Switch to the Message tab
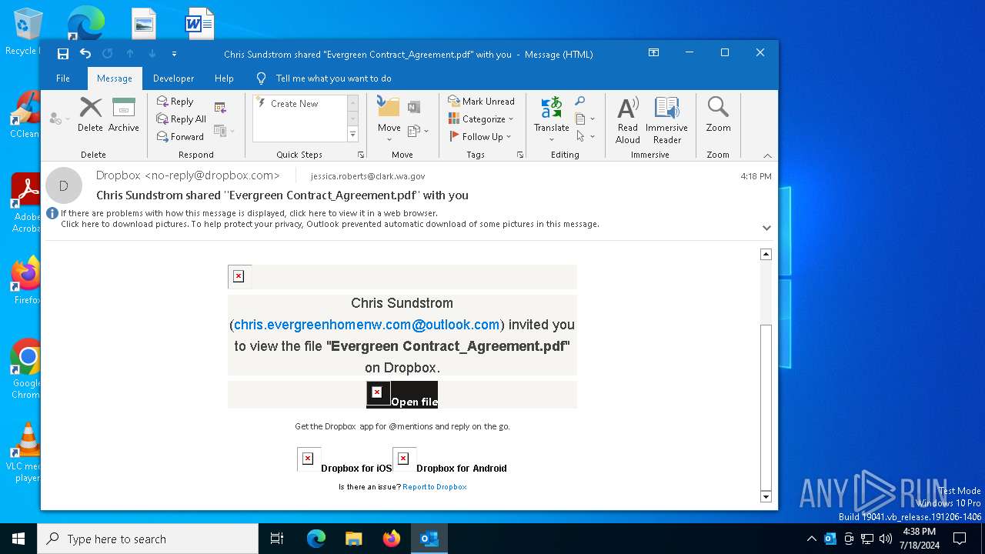The width and height of the screenshot is (985, 554). coord(115,78)
